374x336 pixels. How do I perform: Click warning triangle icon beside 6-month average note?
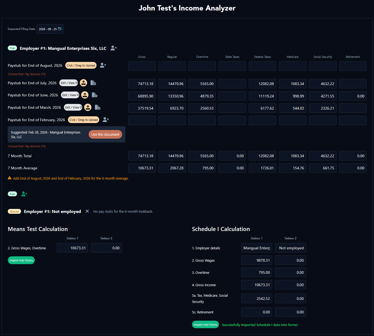pos(10,178)
